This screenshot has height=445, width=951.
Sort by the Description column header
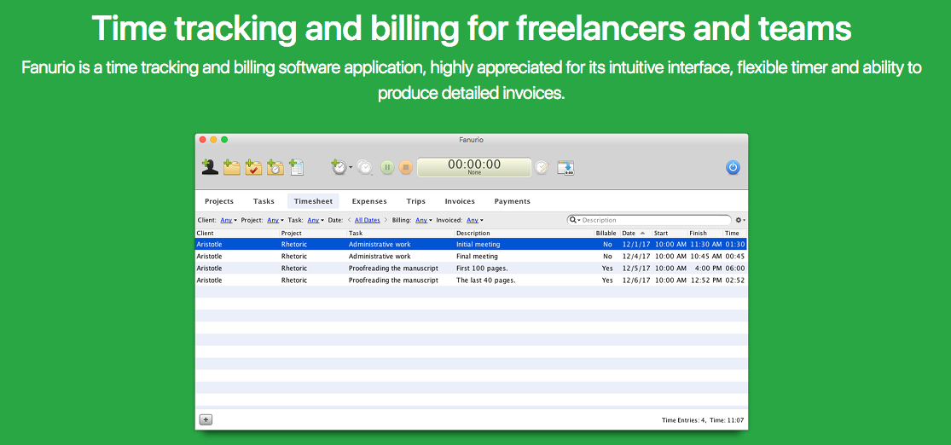(x=524, y=233)
